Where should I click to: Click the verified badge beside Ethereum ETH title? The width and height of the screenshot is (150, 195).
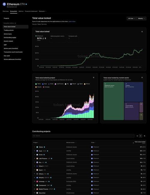[x=26, y=4]
